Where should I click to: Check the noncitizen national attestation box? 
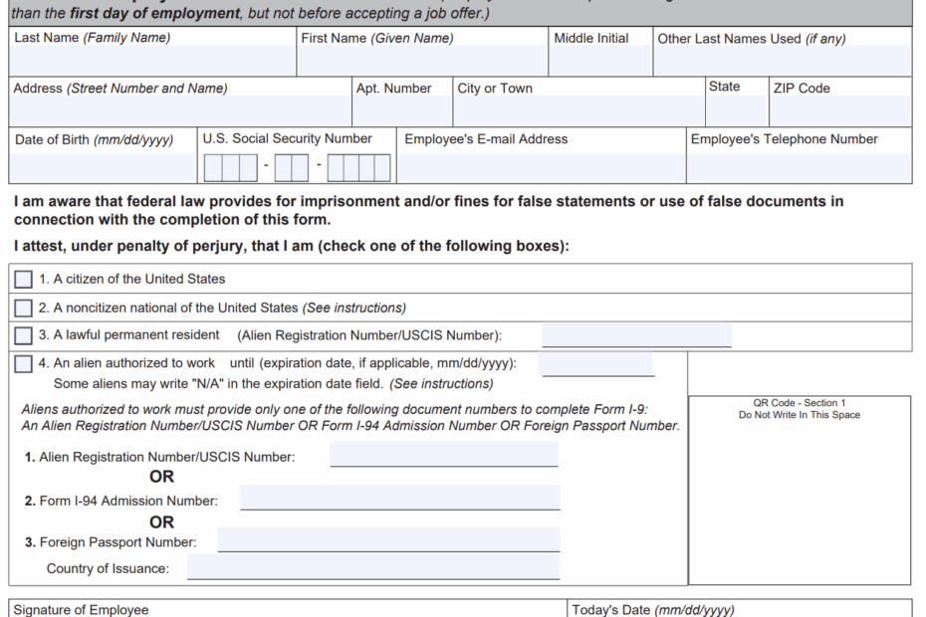(x=23, y=308)
